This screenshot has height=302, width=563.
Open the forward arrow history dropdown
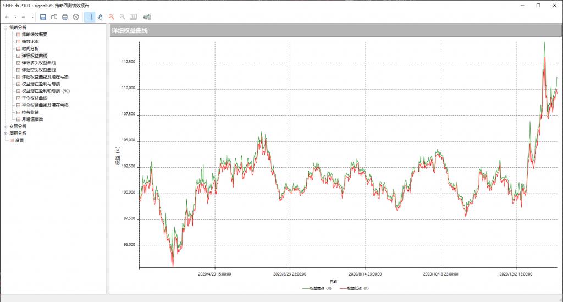[32, 17]
